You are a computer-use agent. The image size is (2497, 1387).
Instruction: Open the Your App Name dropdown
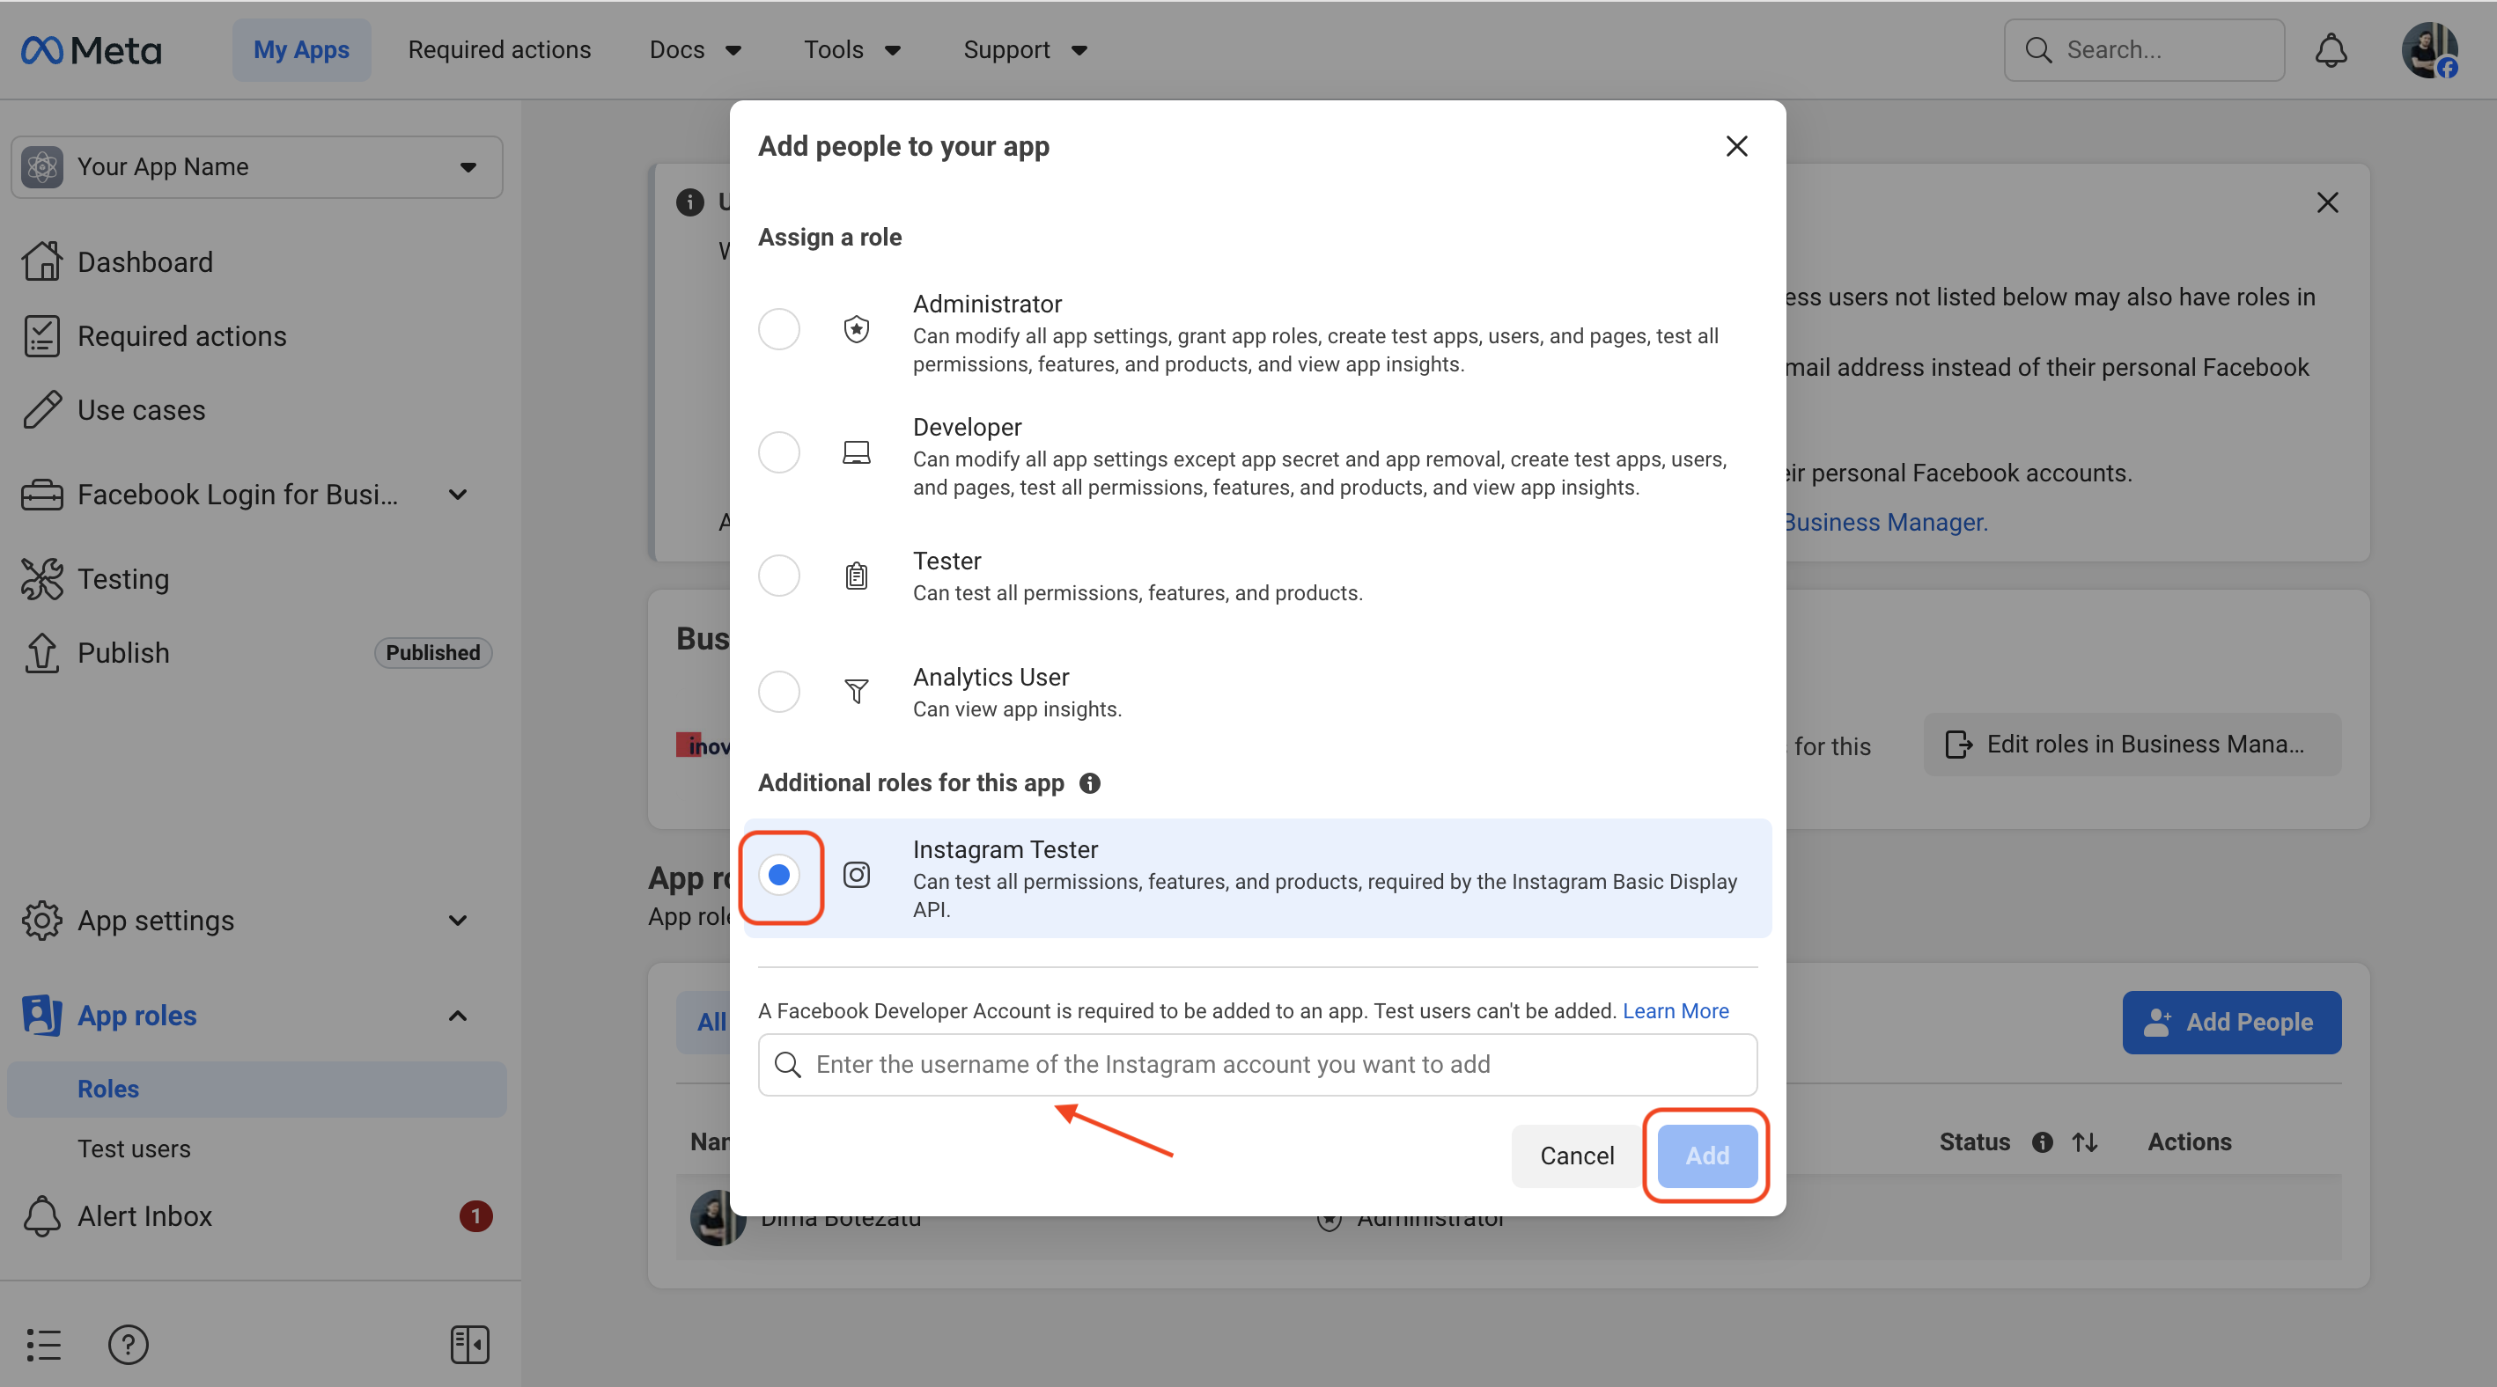(257, 167)
